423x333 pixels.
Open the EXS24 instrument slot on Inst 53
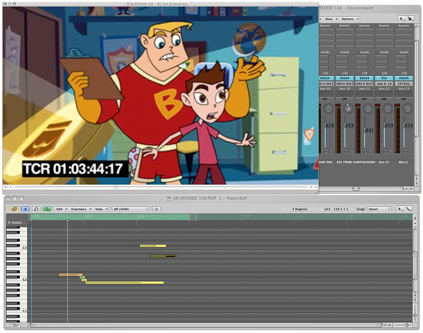(x=404, y=78)
